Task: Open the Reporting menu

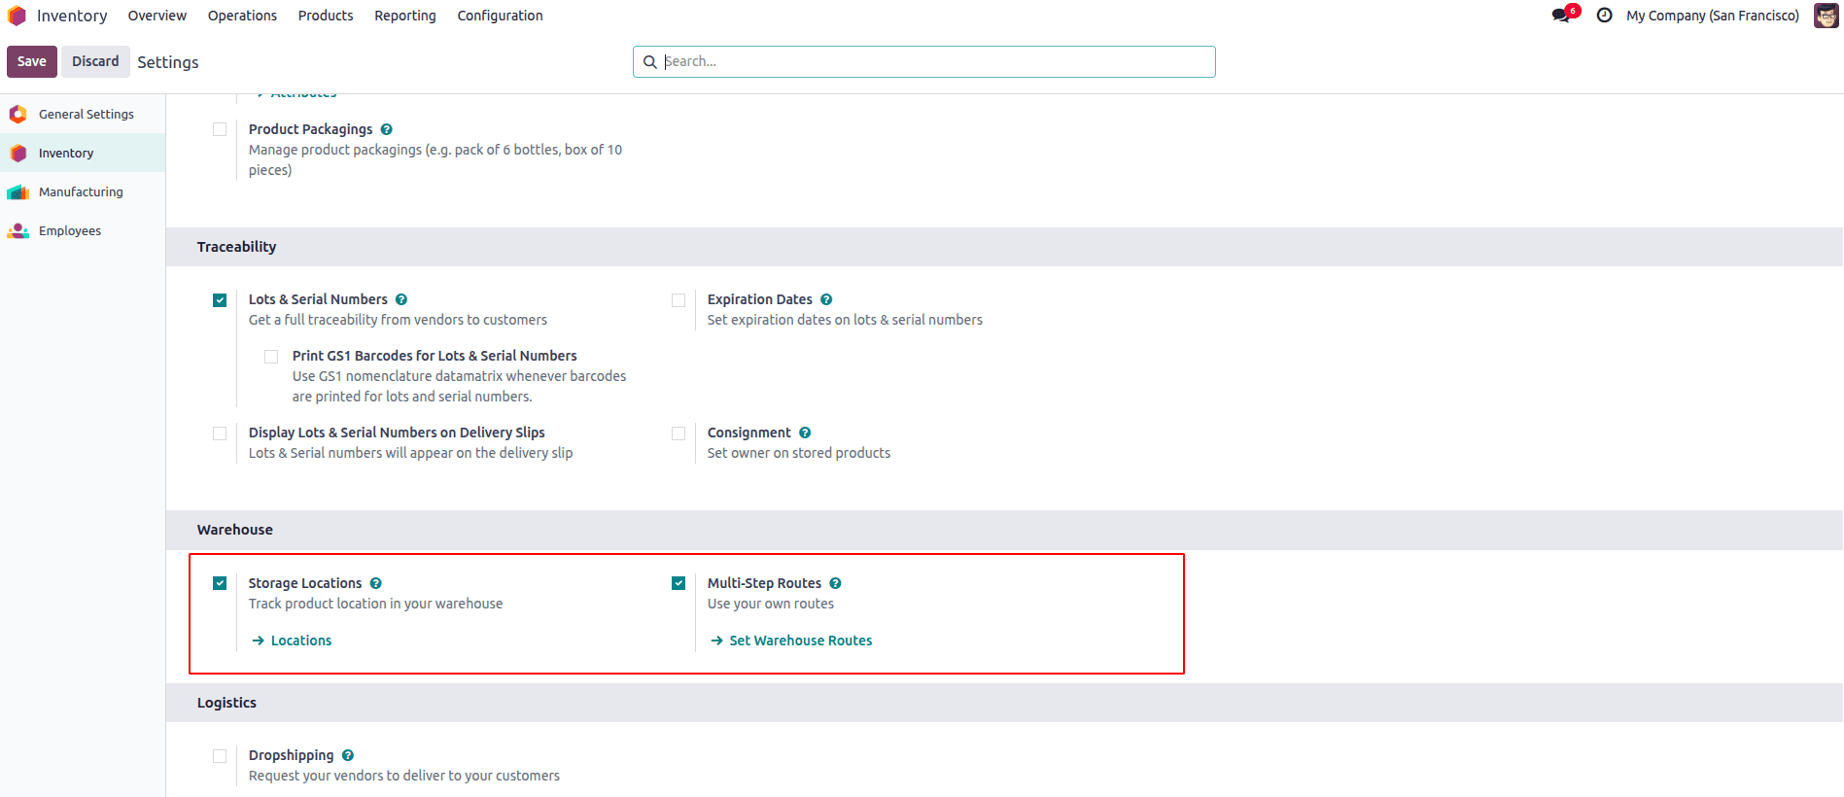Action: (405, 16)
